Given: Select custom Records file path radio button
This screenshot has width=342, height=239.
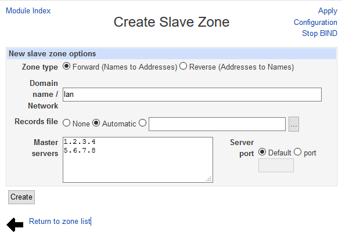Looking at the screenshot, I should [143, 123].
